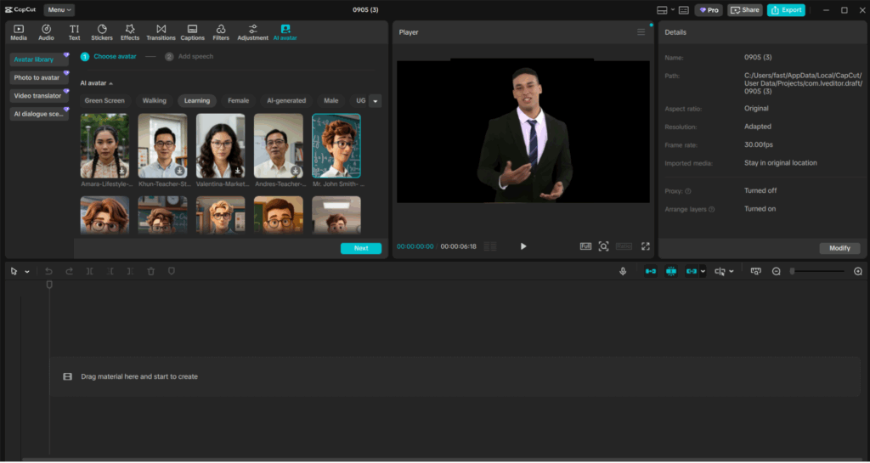
Task: Open the Audio panel
Action: [x=46, y=33]
